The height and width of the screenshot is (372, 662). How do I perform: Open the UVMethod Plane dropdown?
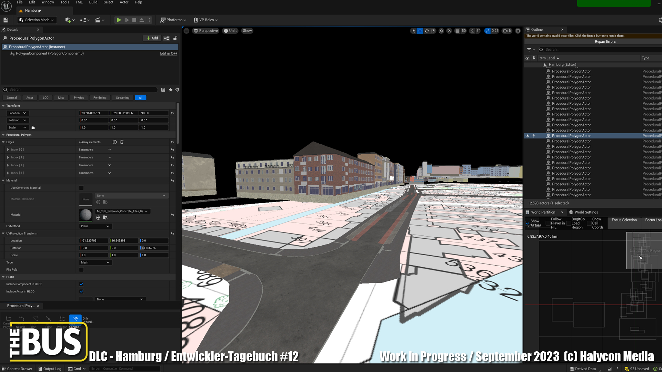(95, 226)
